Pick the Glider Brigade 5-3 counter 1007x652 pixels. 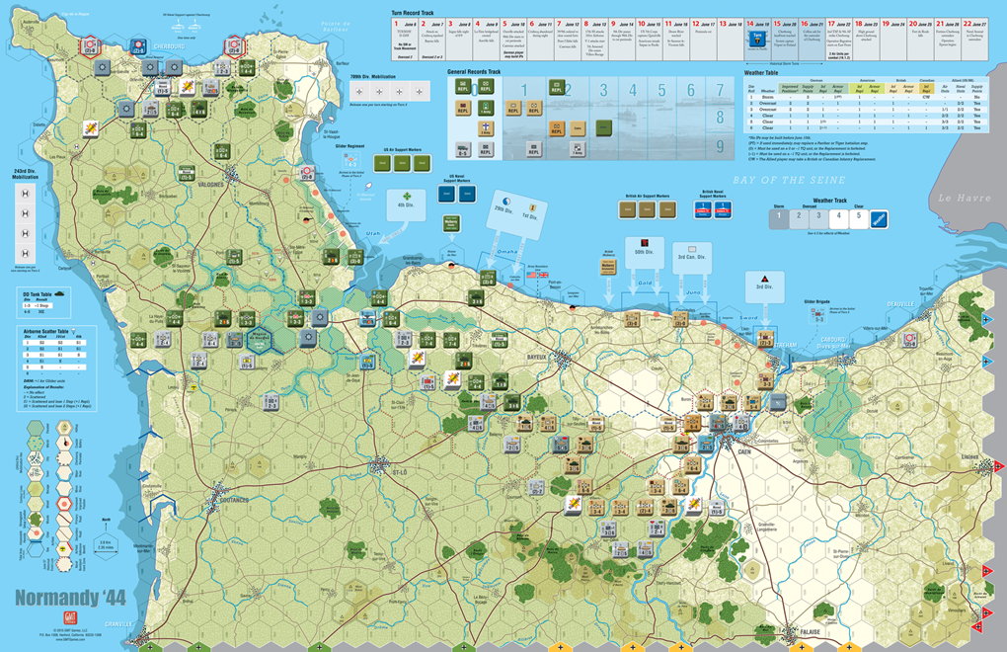pos(818,315)
